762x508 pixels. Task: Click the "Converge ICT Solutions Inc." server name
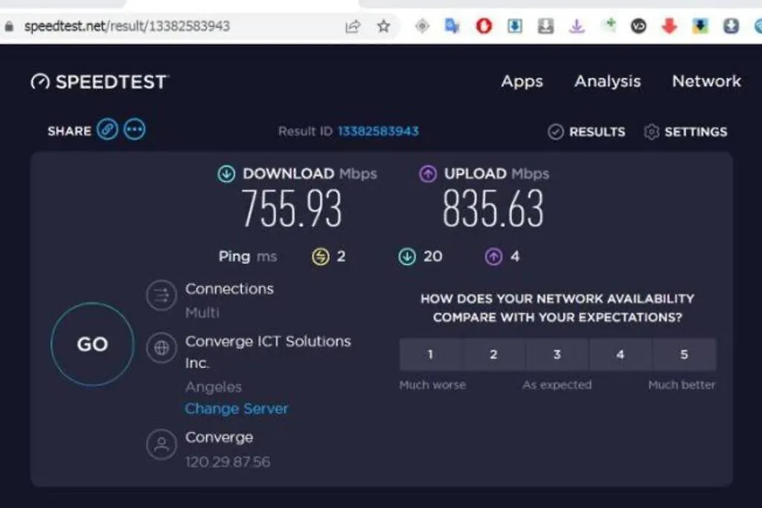coord(268,352)
